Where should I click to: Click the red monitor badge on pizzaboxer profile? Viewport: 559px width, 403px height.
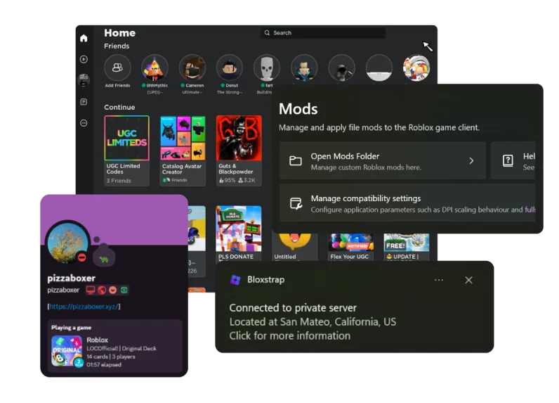(x=91, y=290)
